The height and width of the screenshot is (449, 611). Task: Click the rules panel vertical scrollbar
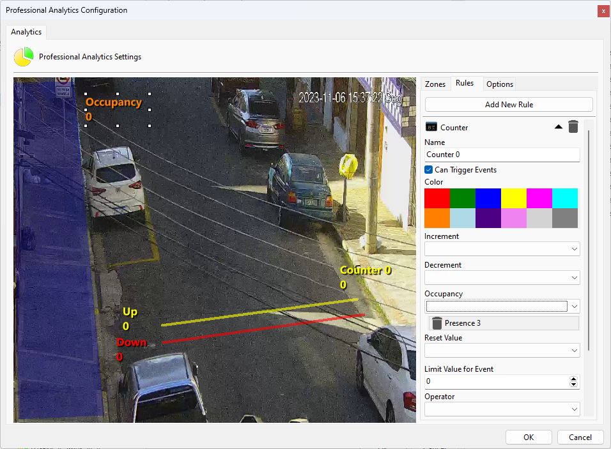[x=589, y=240]
